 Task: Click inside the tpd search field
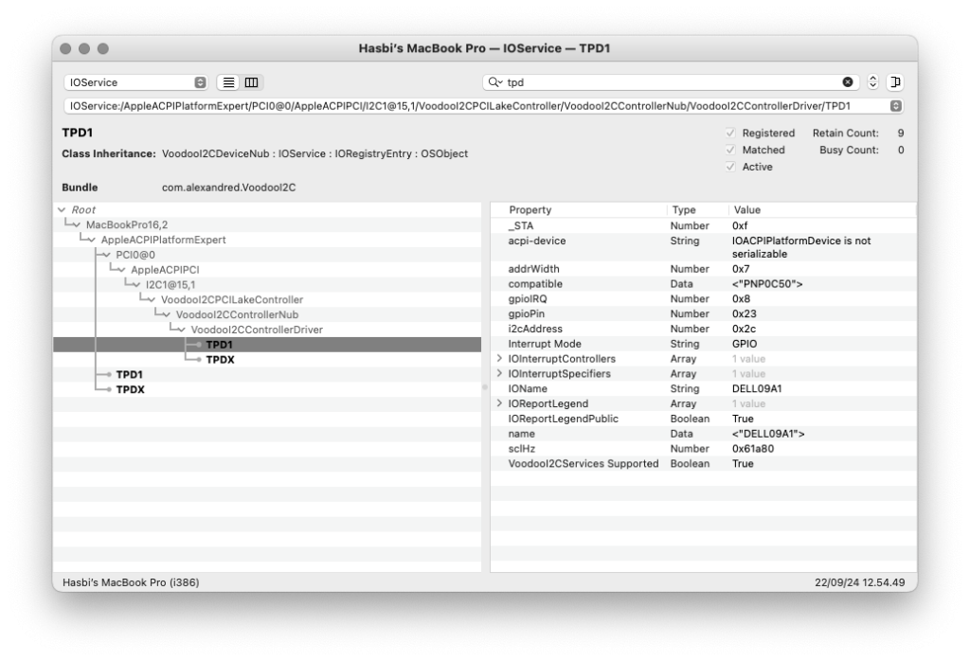(663, 82)
